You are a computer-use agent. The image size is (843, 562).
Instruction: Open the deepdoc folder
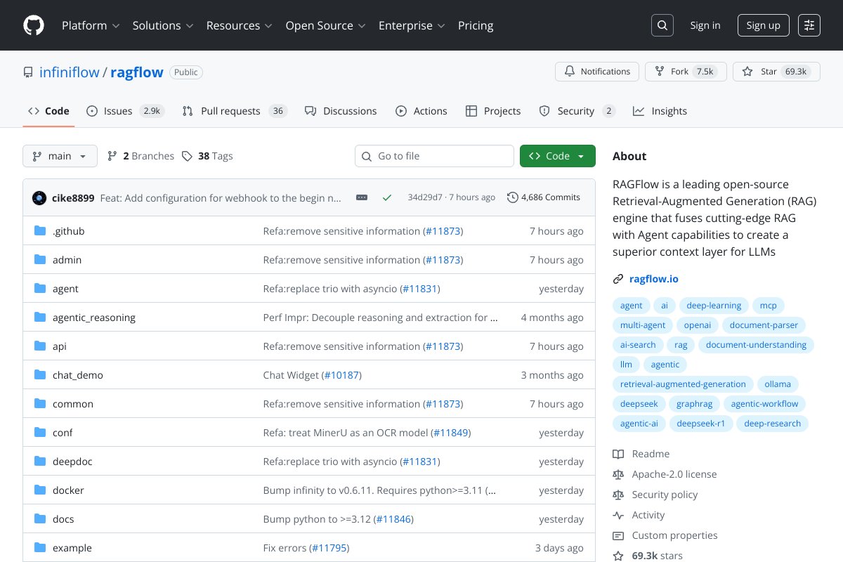pyautogui.click(x=72, y=462)
